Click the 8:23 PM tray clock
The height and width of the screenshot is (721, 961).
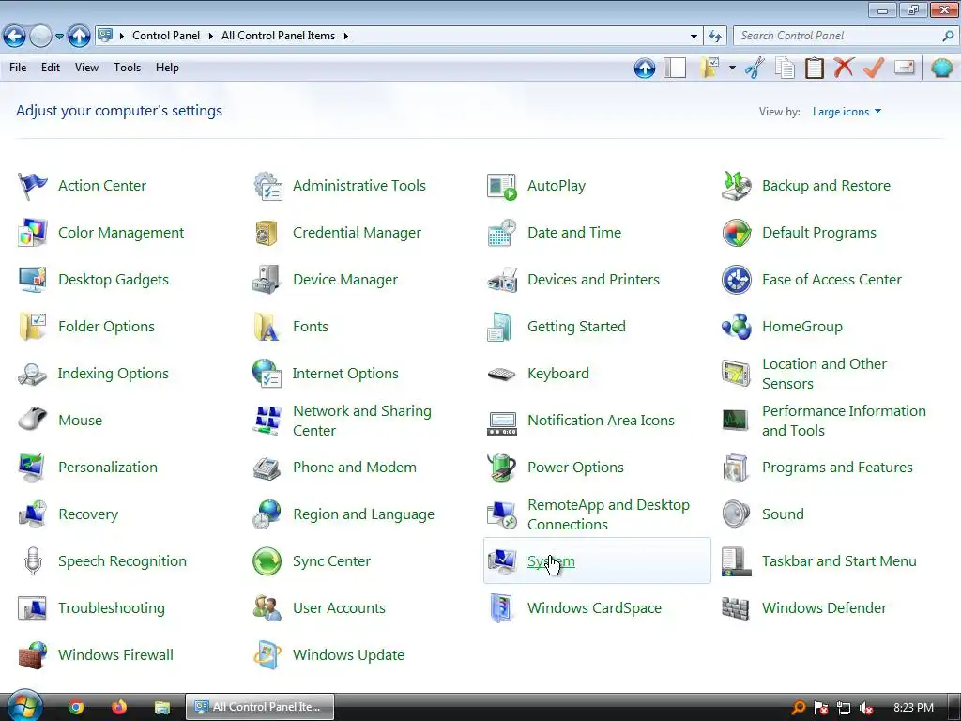click(913, 708)
